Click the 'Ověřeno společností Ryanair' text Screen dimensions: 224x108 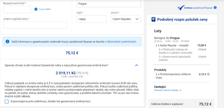(198, 8)
